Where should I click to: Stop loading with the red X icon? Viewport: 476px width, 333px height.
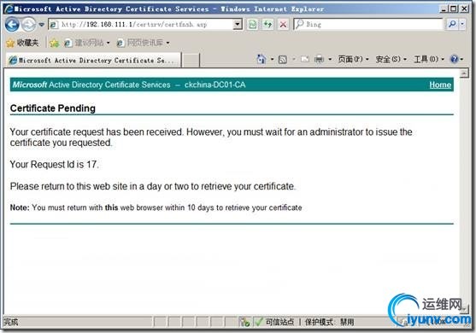[283, 25]
